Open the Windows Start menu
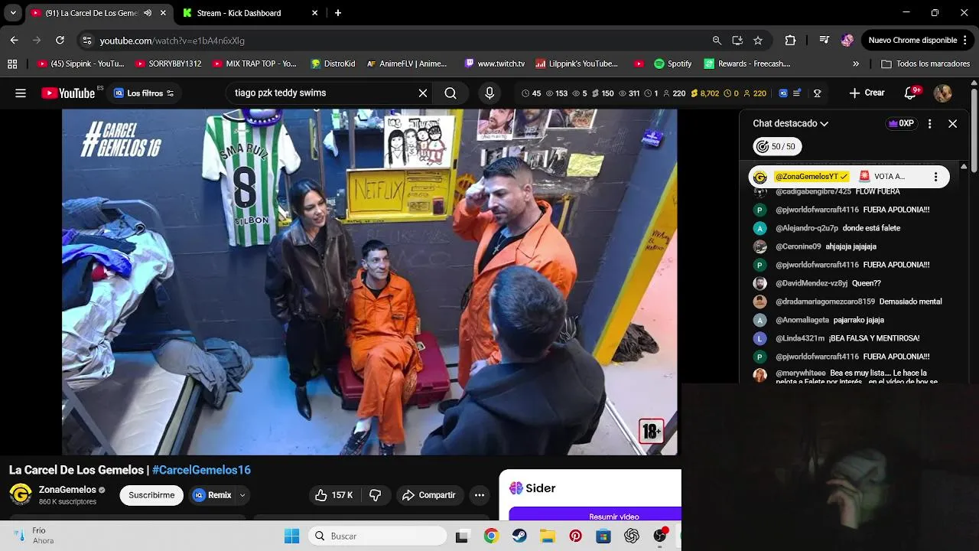Viewport: 979px width, 551px height. (292, 536)
